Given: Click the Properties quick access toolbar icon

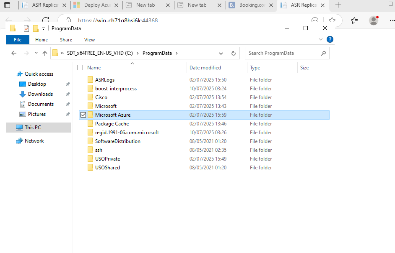Looking at the screenshot, I should [26, 28].
